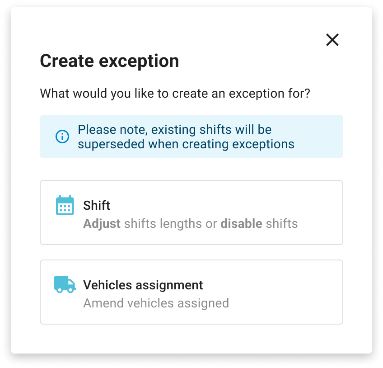Click the "Vehicles assignment" title label
383x368 pixels.
point(143,285)
